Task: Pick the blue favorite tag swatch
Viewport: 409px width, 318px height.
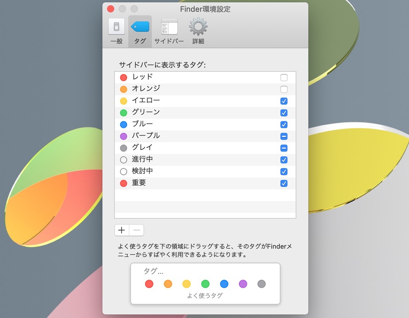Action: click(x=224, y=284)
